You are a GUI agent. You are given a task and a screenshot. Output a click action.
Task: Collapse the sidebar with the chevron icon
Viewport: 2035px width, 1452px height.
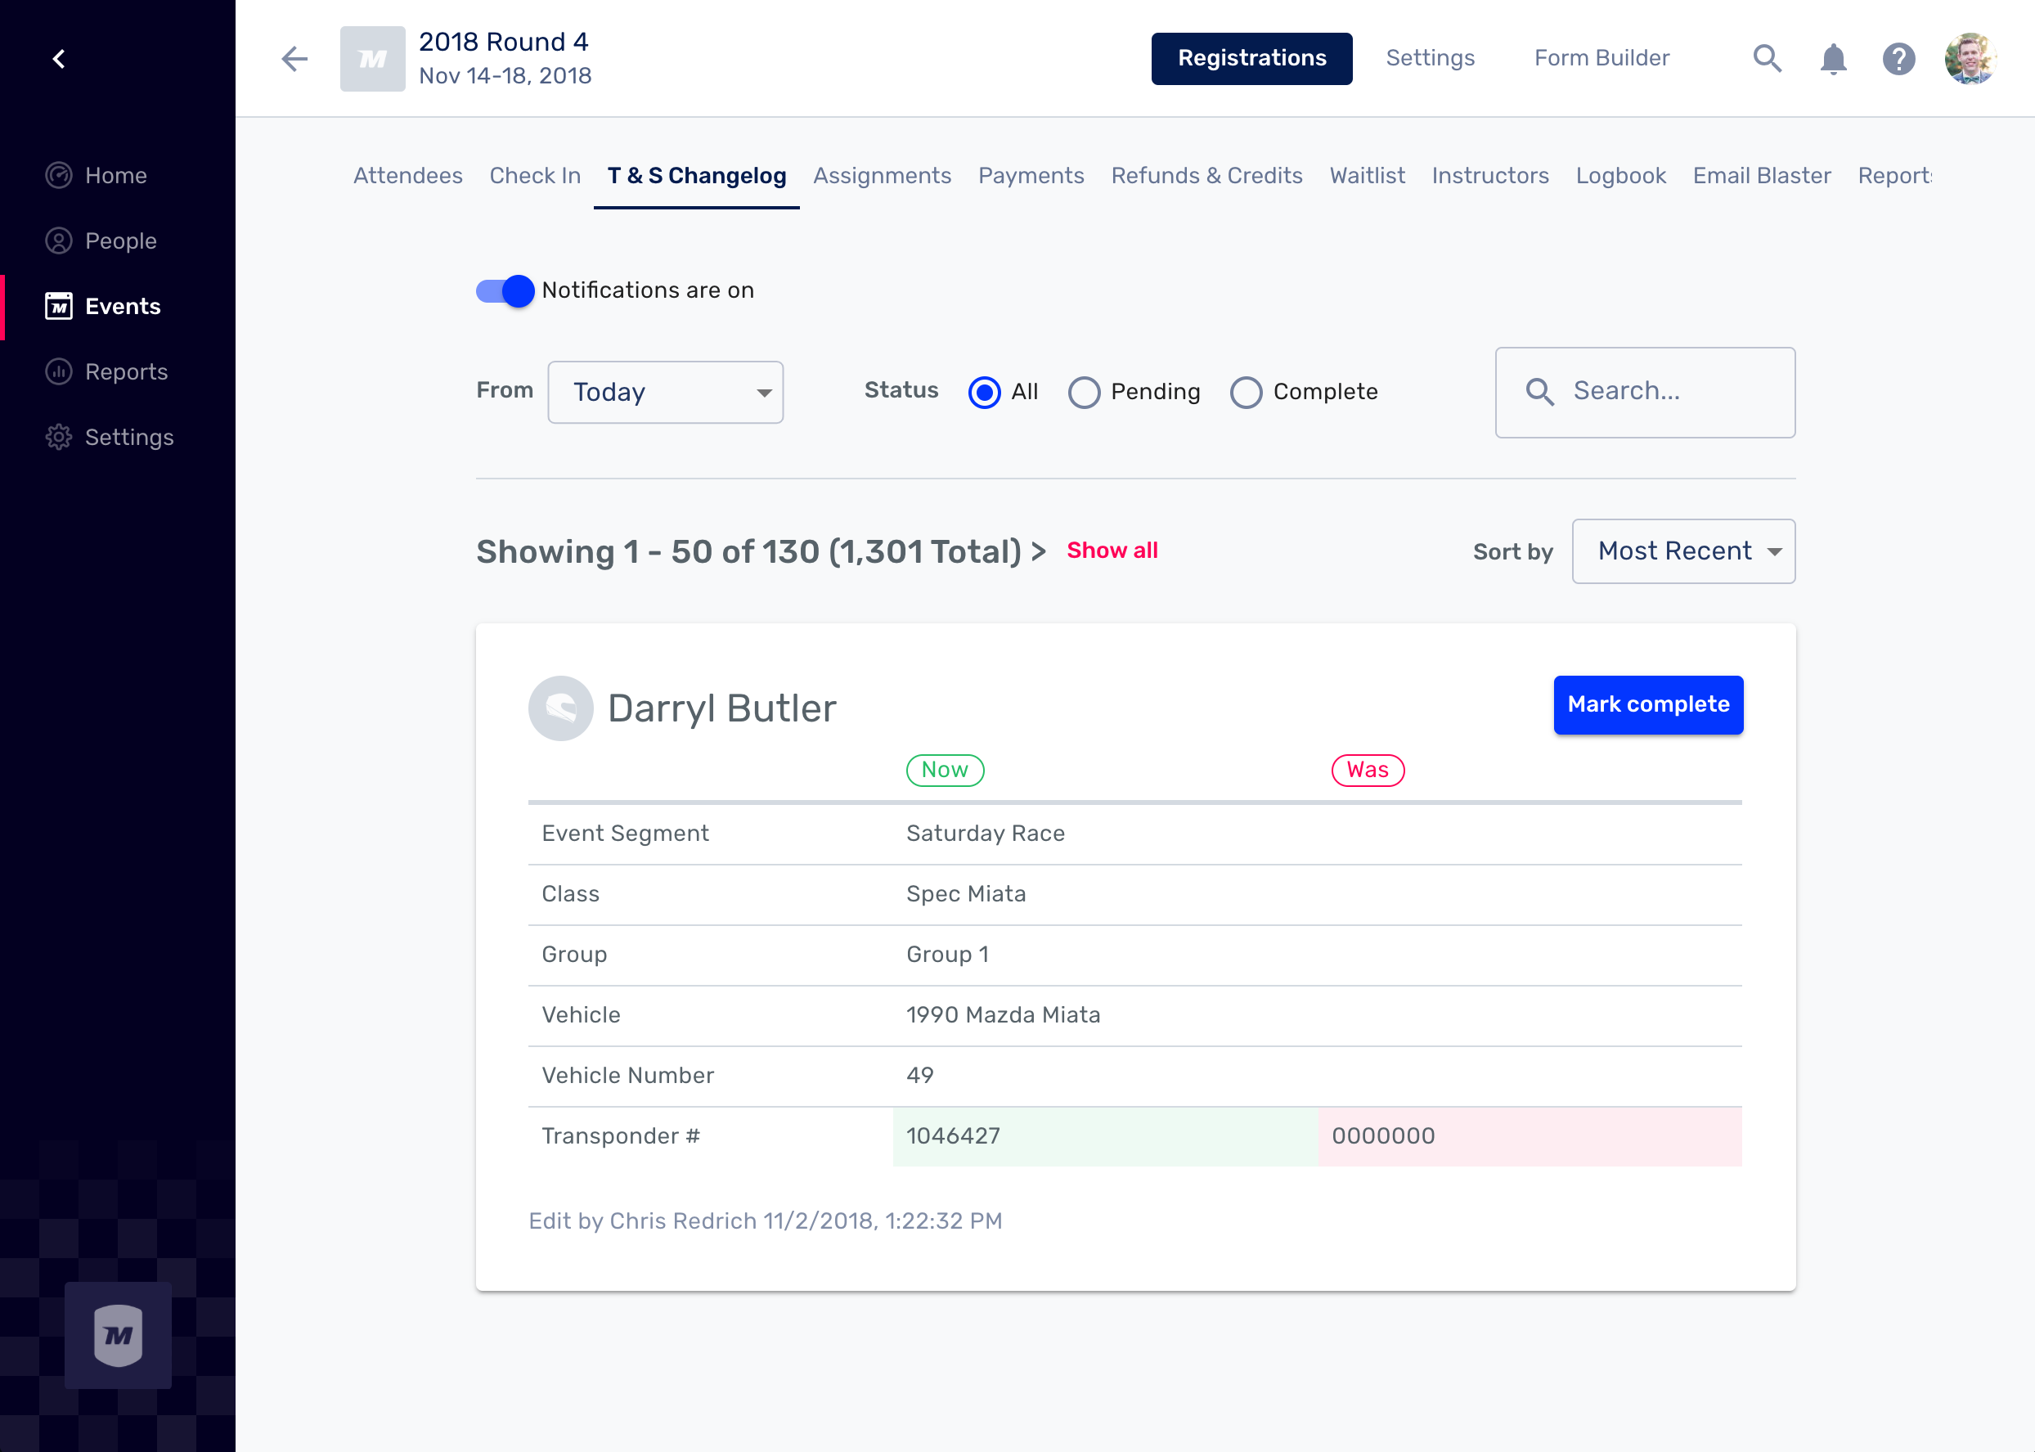pyautogui.click(x=59, y=59)
